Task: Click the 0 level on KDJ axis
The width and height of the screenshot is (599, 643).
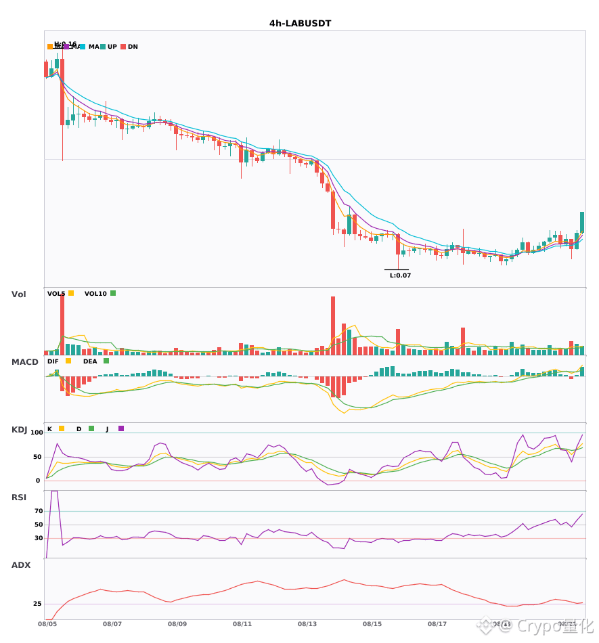Action: (38, 481)
